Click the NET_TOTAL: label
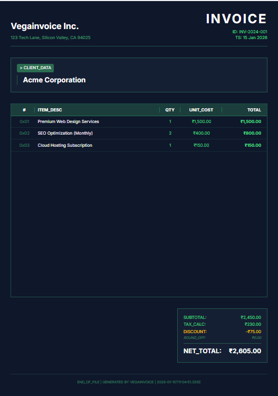The image size is (278, 396). click(203, 351)
